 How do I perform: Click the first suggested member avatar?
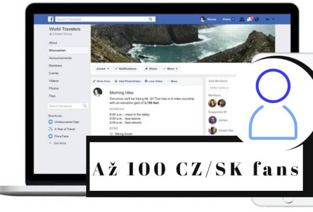[212, 120]
